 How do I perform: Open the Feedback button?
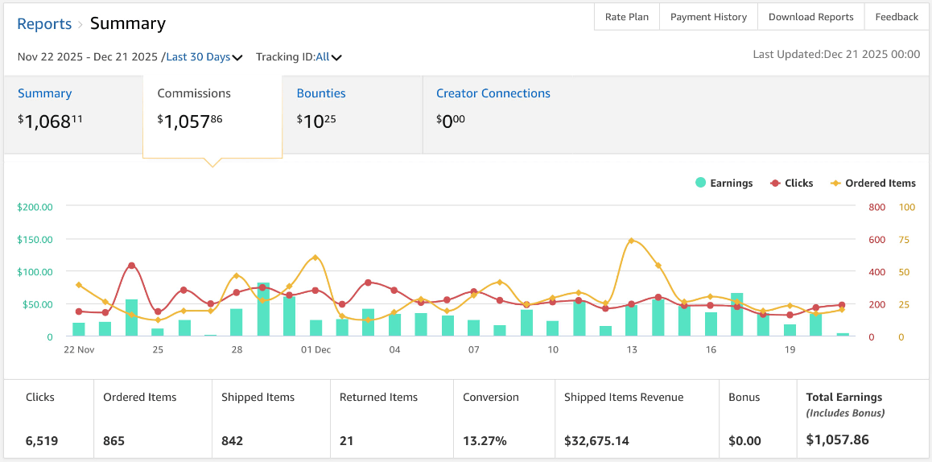tap(897, 17)
